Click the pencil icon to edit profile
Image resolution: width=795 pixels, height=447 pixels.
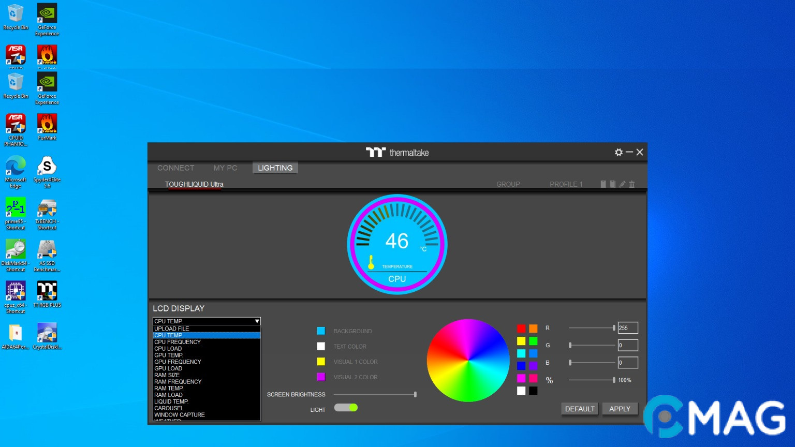coord(622,184)
